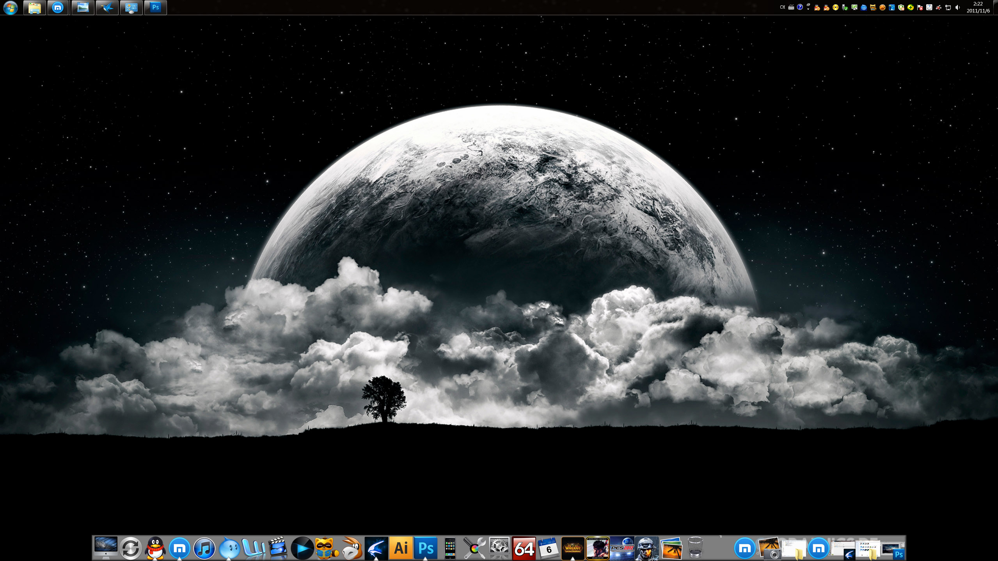Viewport: 998px width, 561px height.
Task: Open the wire mesh trash can
Action: [695, 548]
